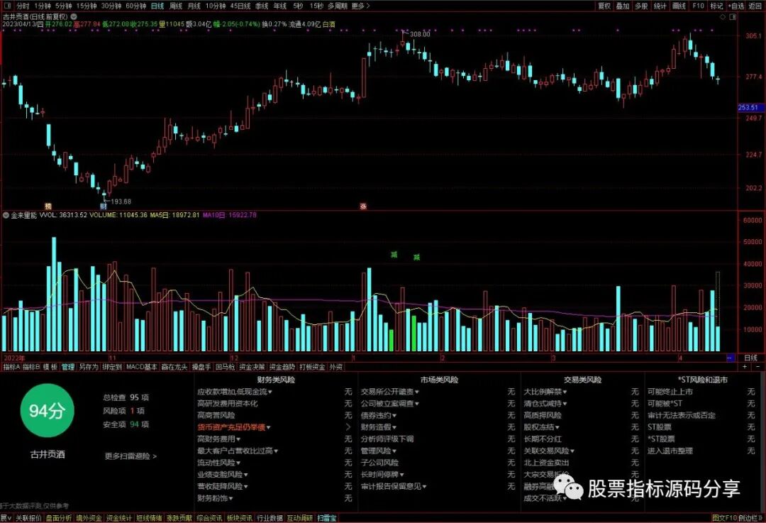Select the 赢在龙头 indicator
766x523 pixels.
point(174,367)
